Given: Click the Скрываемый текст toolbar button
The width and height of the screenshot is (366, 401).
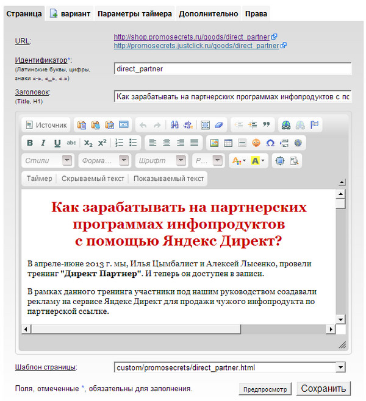Looking at the screenshot, I should (93, 179).
